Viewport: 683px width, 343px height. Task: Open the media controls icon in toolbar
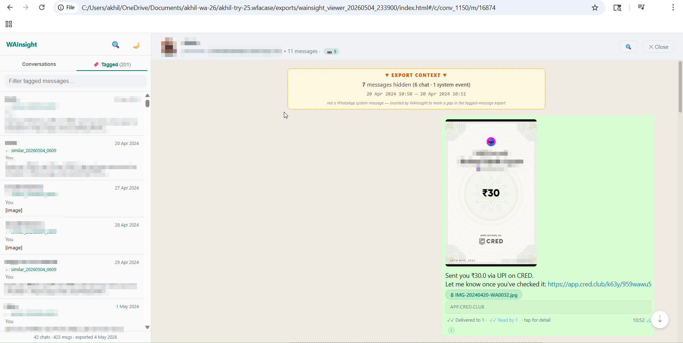pos(641,7)
